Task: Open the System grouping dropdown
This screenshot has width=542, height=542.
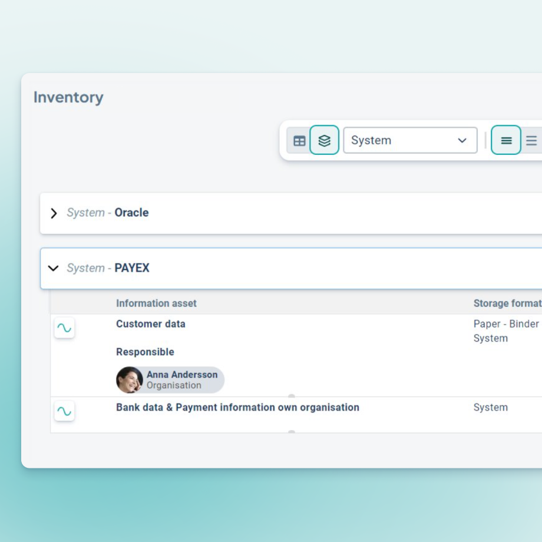Action: click(x=410, y=141)
